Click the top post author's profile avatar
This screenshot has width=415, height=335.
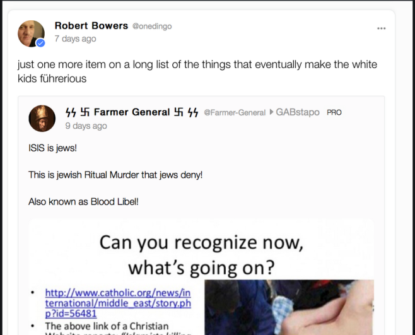[x=32, y=33]
